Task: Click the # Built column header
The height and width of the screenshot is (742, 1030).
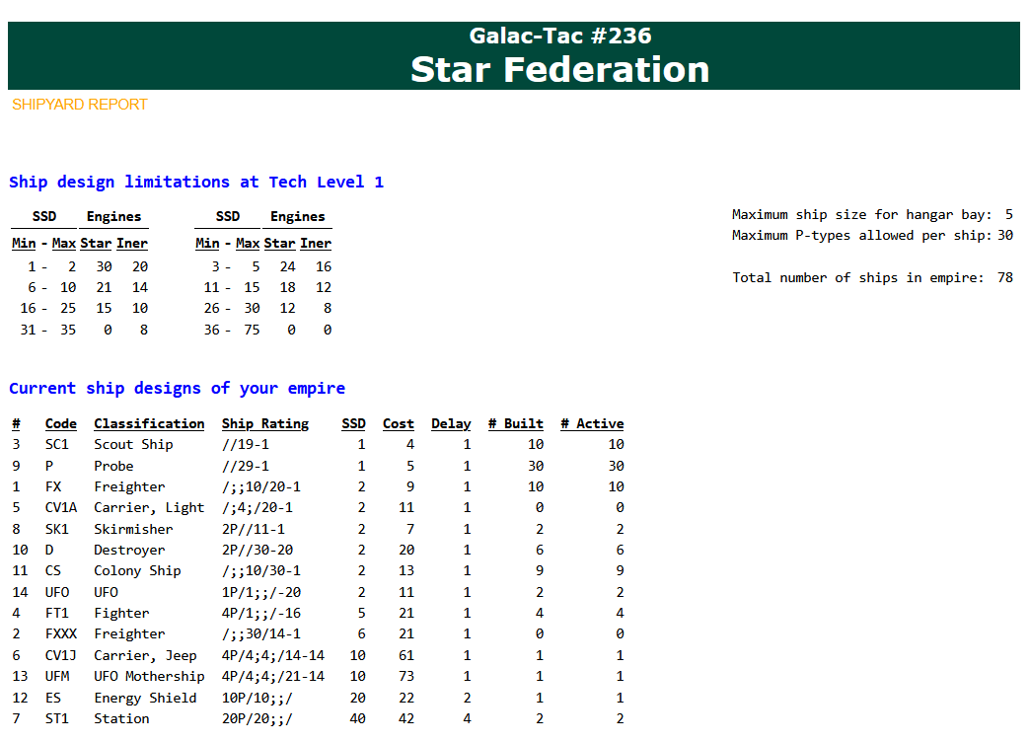Action: 515,423
